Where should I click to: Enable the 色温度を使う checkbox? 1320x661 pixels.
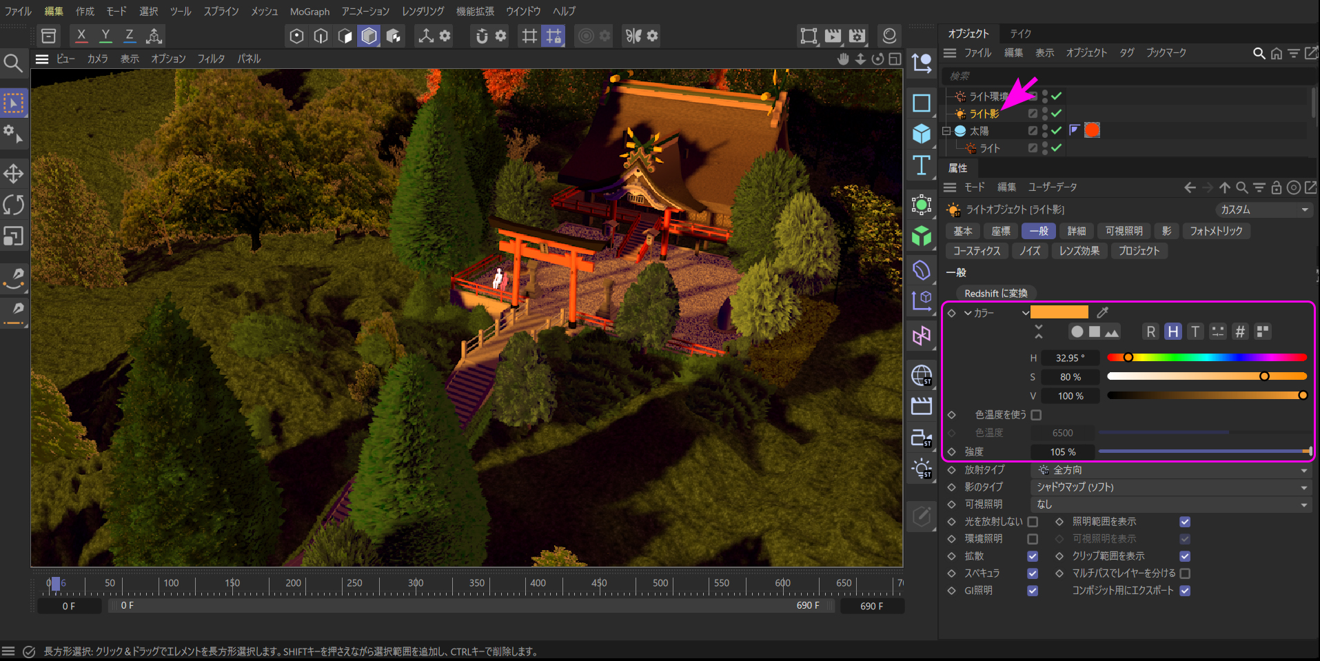(x=1036, y=415)
